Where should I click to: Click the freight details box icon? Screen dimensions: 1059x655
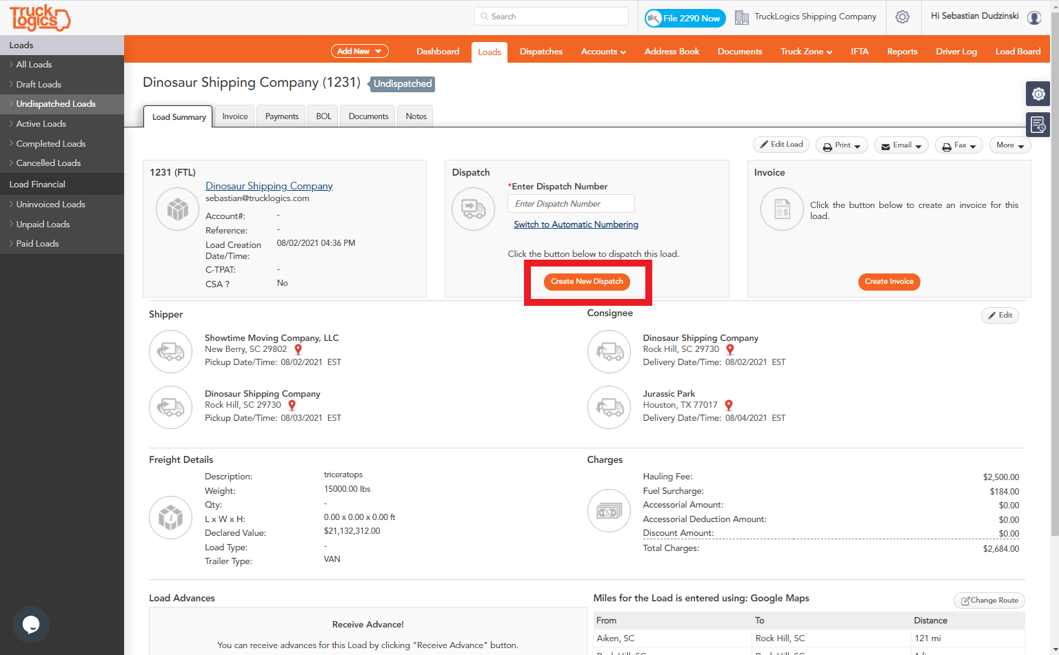point(171,517)
